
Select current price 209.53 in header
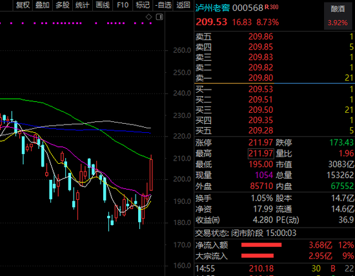pyautogui.click(x=211, y=22)
